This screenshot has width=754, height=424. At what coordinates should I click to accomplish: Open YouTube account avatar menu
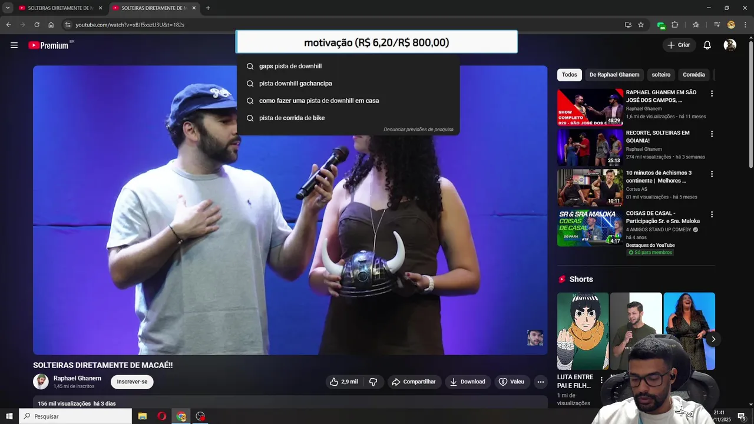tap(730, 45)
